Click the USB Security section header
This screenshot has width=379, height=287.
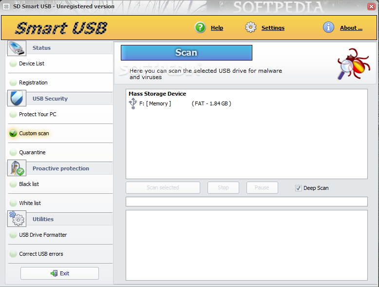pyautogui.click(x=59, y=99)
